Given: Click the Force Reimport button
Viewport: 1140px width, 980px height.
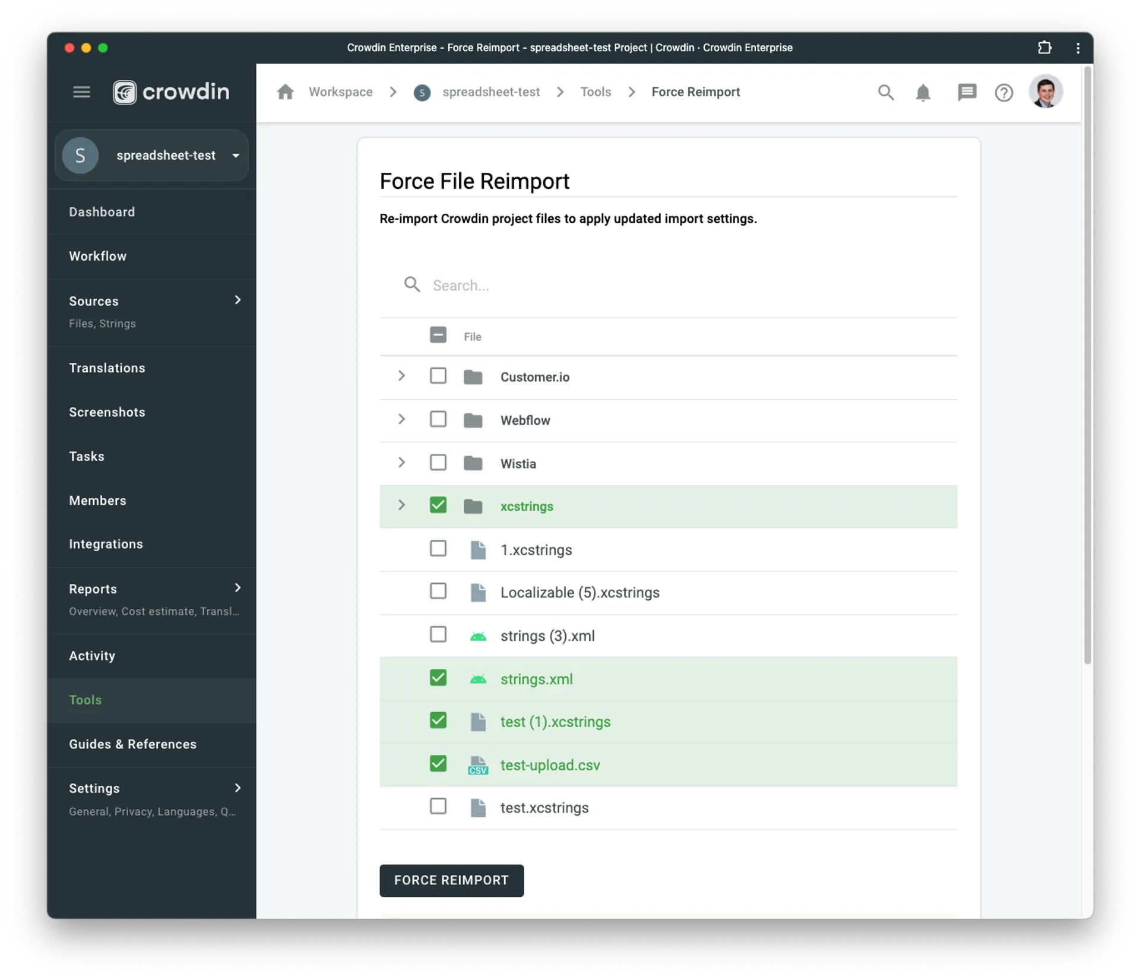Looking at the screenshot, I should pyautogui.click(x=451, y=881).
